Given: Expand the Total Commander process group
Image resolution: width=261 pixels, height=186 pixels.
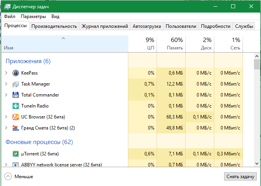Looking at the screenshot, I should [x=6, y=95].
